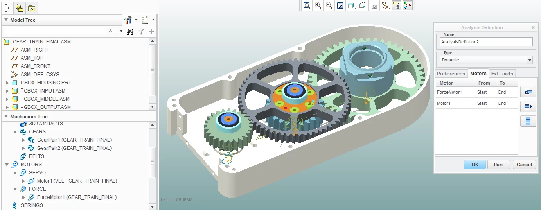Open the dropdown arrow beside settings hammer
The width and height of the screenshot is (541, 210).
click(136, 20)
